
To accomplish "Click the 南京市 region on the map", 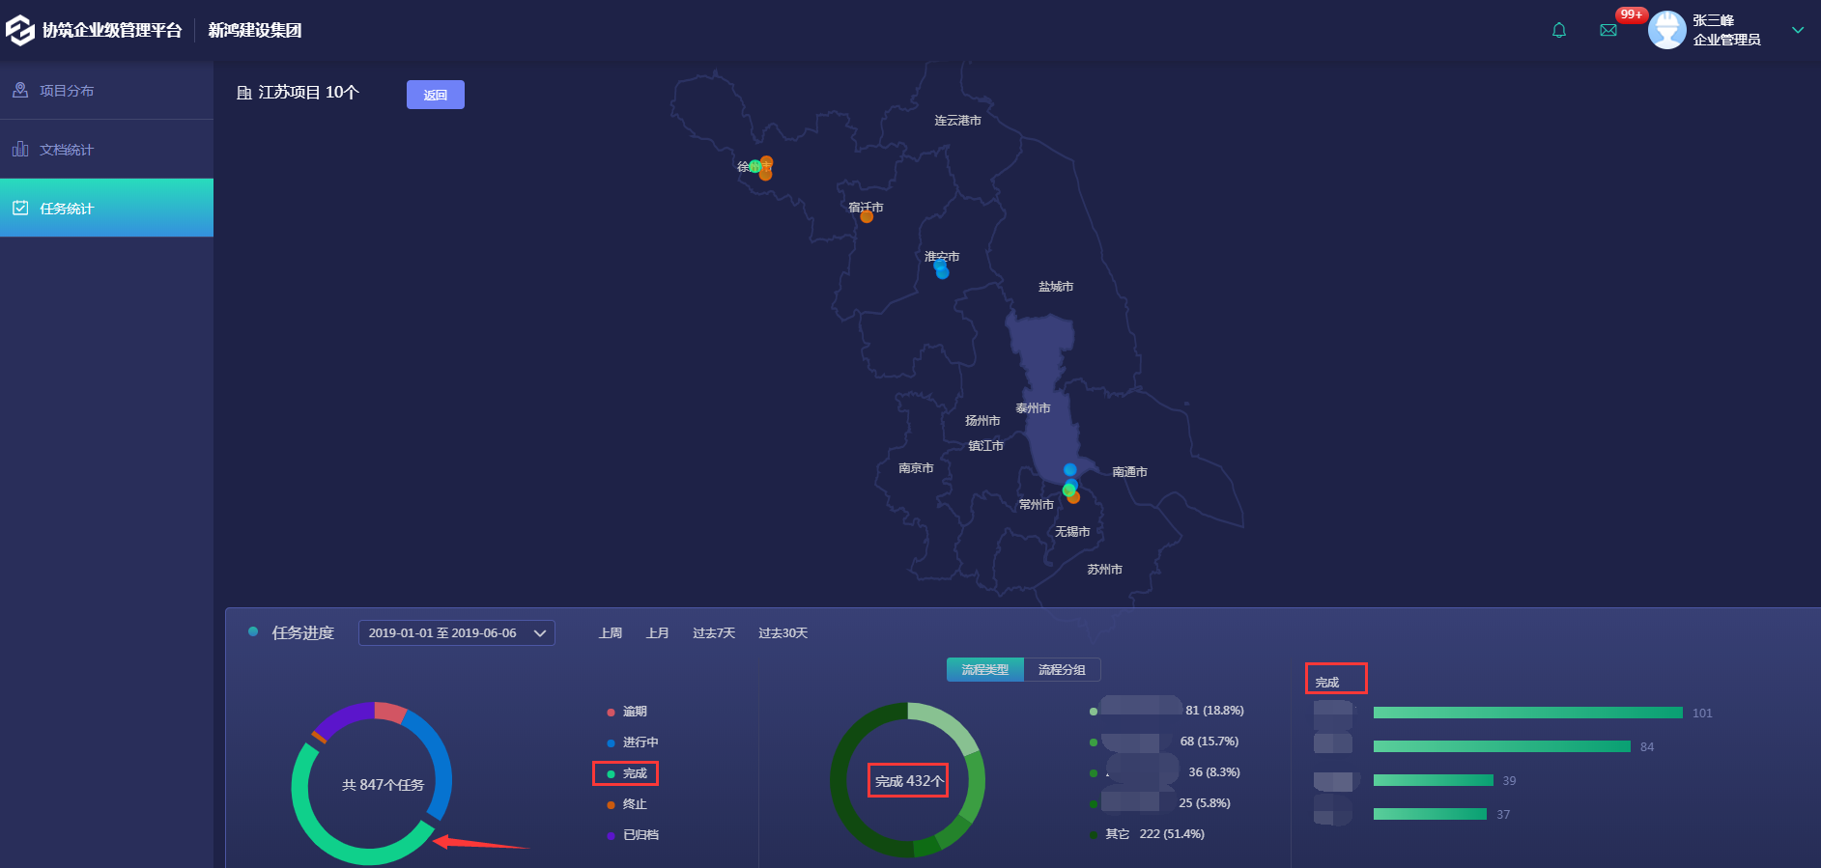I will point(916,468).
